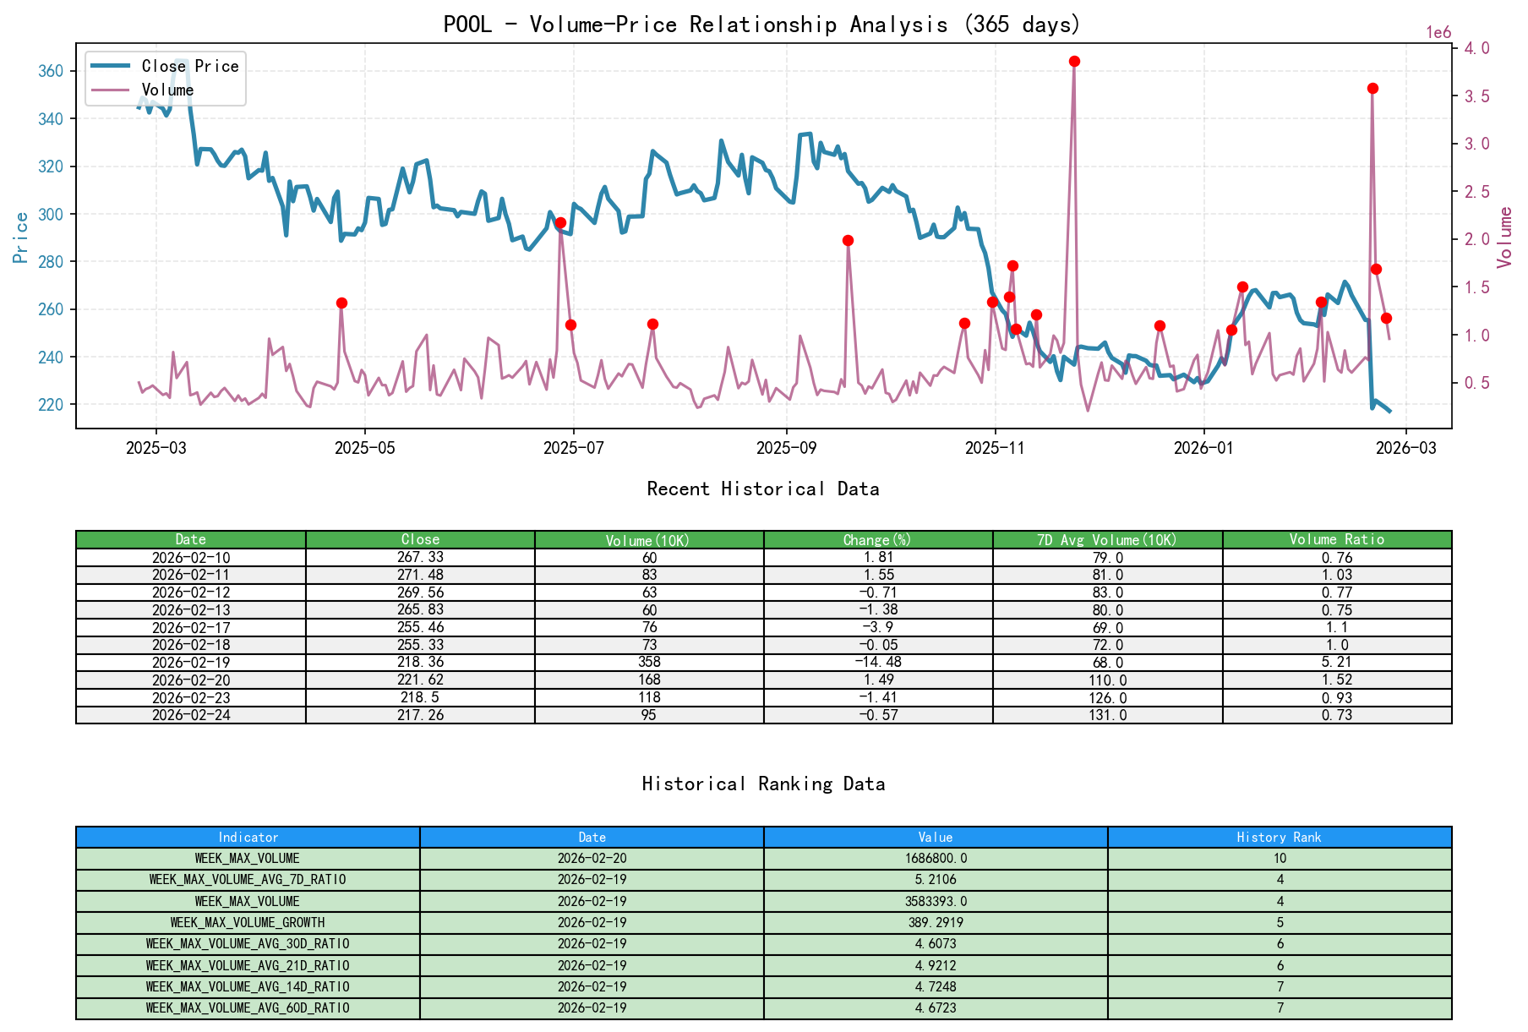Click the red marker near the 2025-09 volume spike
The image size is (1528, 1032).
tap(848, 241)
